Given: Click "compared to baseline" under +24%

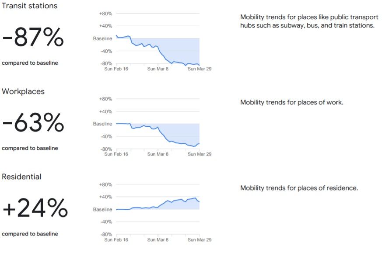Looking at the screenshot, I should click(x=30, y=234).
